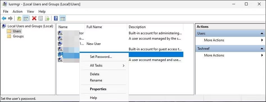Click the Properties toolbar icon
The image size is (266, 102).
tap(40, 18)
